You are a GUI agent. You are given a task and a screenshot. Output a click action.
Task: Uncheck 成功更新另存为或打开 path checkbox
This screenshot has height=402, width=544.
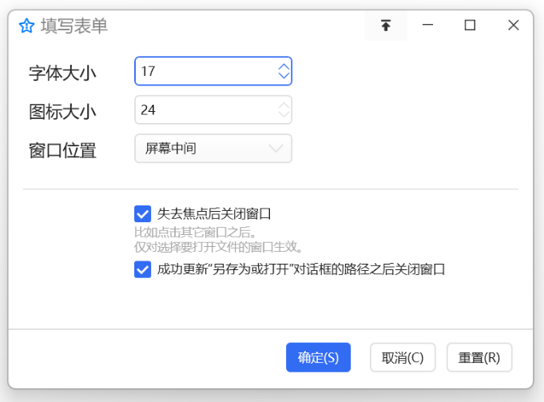point(143,269)
